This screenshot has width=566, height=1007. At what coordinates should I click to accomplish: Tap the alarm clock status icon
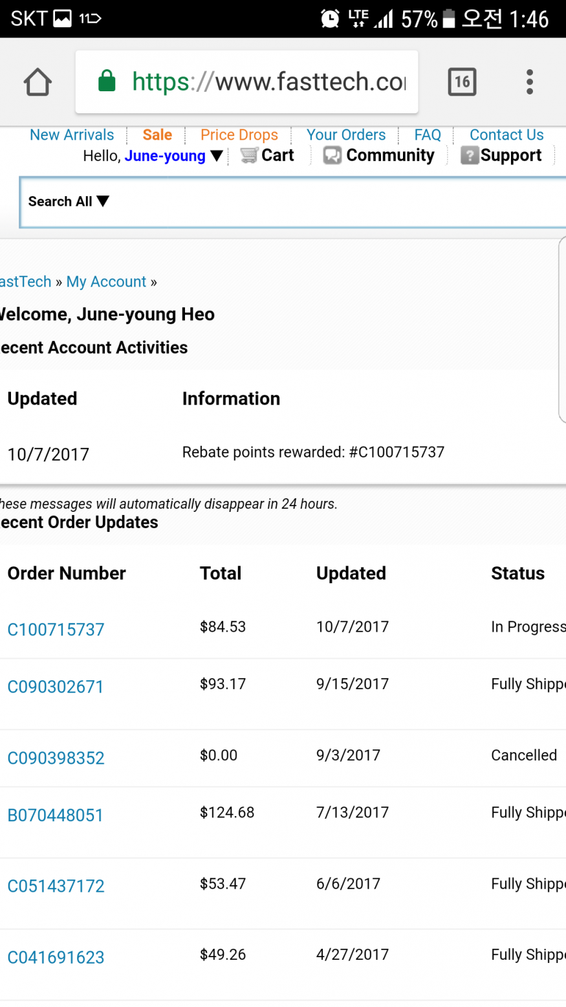[x=330, y=19]
